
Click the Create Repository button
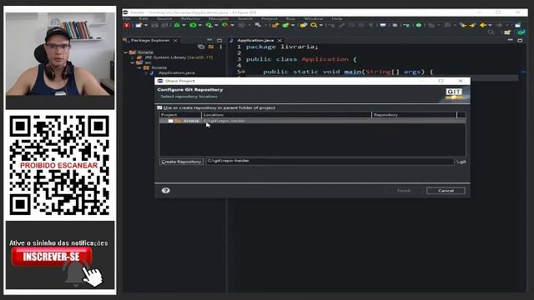coord(181,162)
